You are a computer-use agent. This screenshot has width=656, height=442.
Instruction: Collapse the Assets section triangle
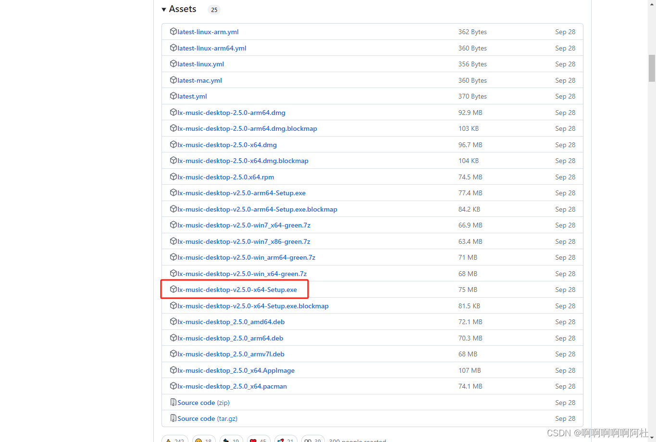164,9
